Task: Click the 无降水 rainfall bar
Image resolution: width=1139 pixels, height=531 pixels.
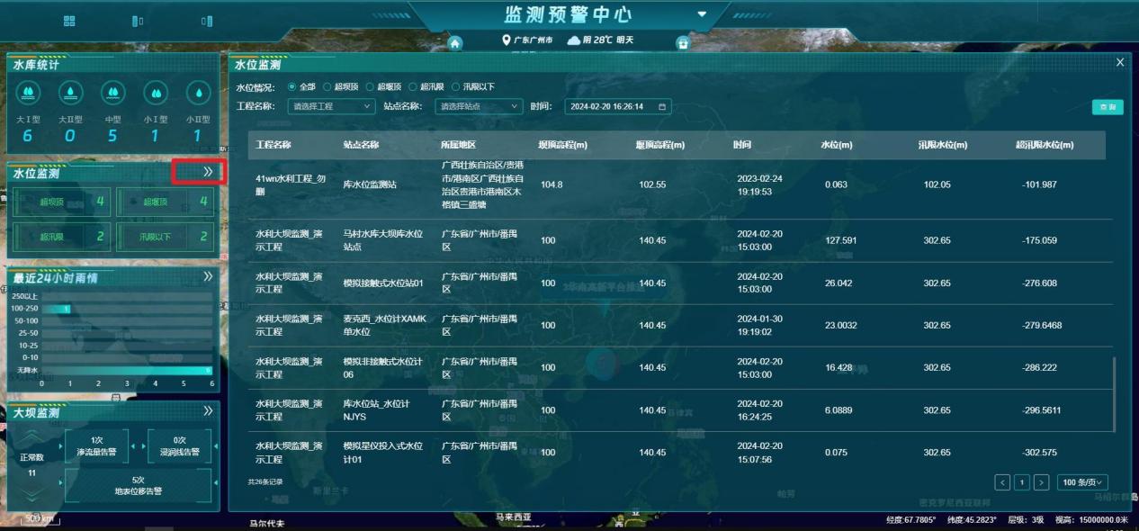Action: coord(126,370)
